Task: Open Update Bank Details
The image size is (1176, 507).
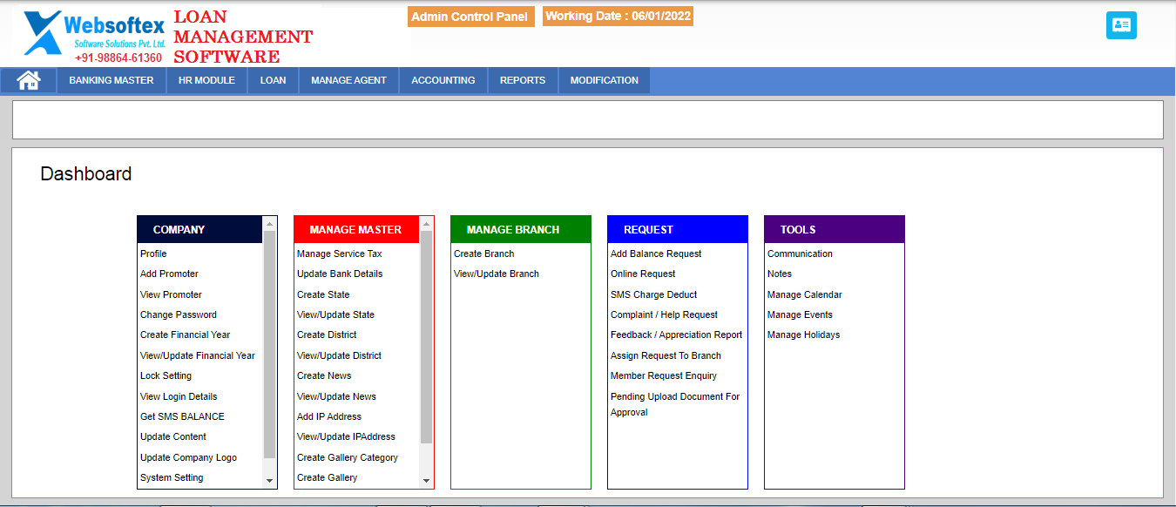Action: click(x=340, y=274)
